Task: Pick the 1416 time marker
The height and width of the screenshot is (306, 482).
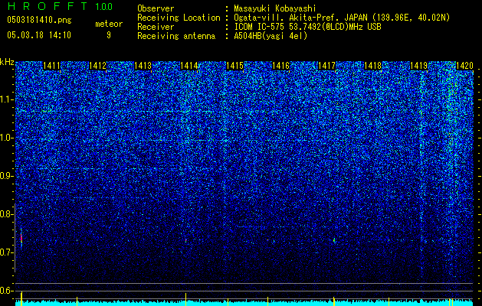Action: (x=281, y=66)
